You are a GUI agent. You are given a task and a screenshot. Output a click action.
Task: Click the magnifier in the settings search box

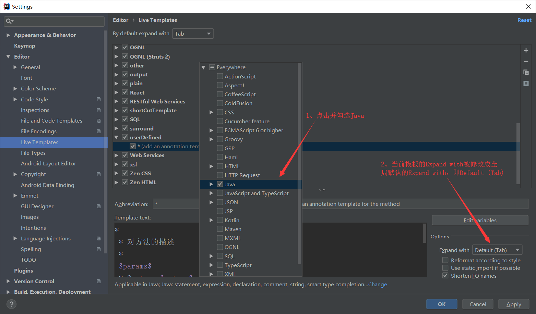pyautogui.click(x=9, y=21)
